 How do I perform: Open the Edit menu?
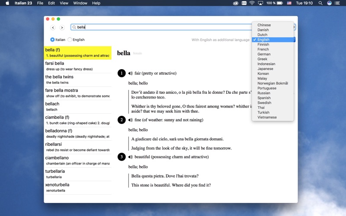(x=51, y=3)
